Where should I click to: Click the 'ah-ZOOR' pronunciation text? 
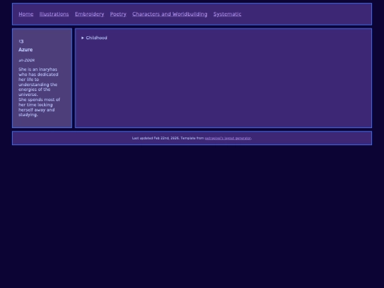27,60
